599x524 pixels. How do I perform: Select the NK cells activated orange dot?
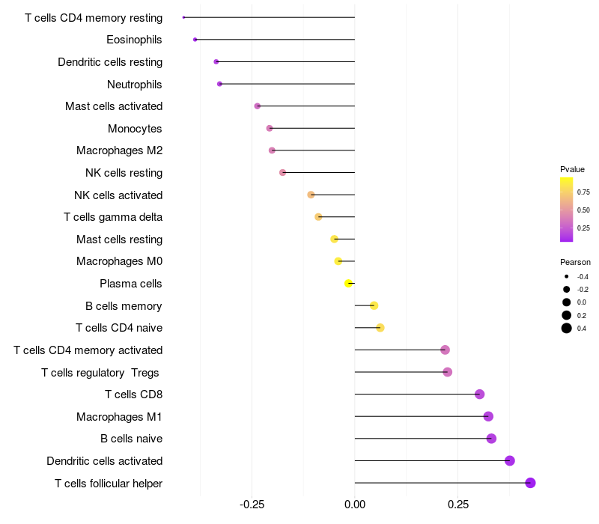(x=311, y=195)
